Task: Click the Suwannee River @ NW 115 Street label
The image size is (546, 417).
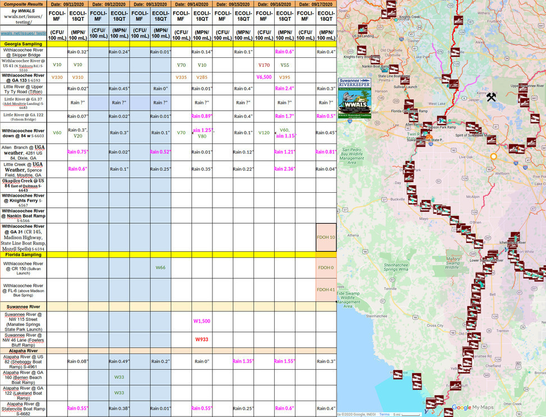Action: pyautogui.click(x=24, y=321)
